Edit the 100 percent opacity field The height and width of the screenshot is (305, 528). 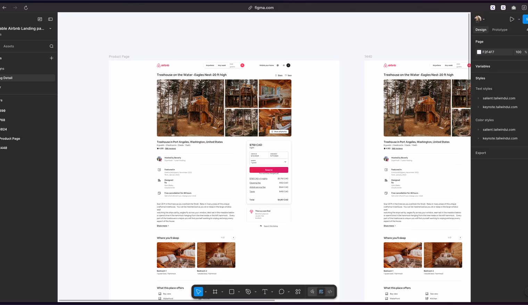[518, 52]
